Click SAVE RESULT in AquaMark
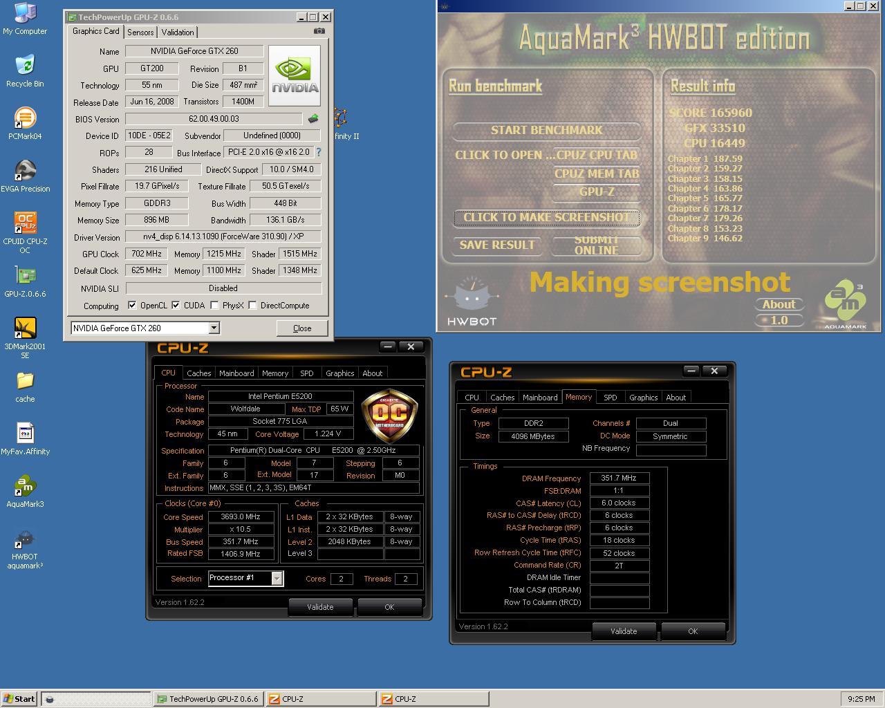This screenshot has height=708, width=885. (x=497, y=245)
